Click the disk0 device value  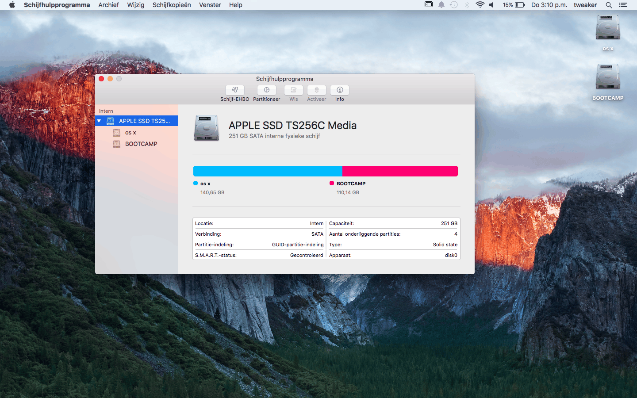tap(451, 255)
